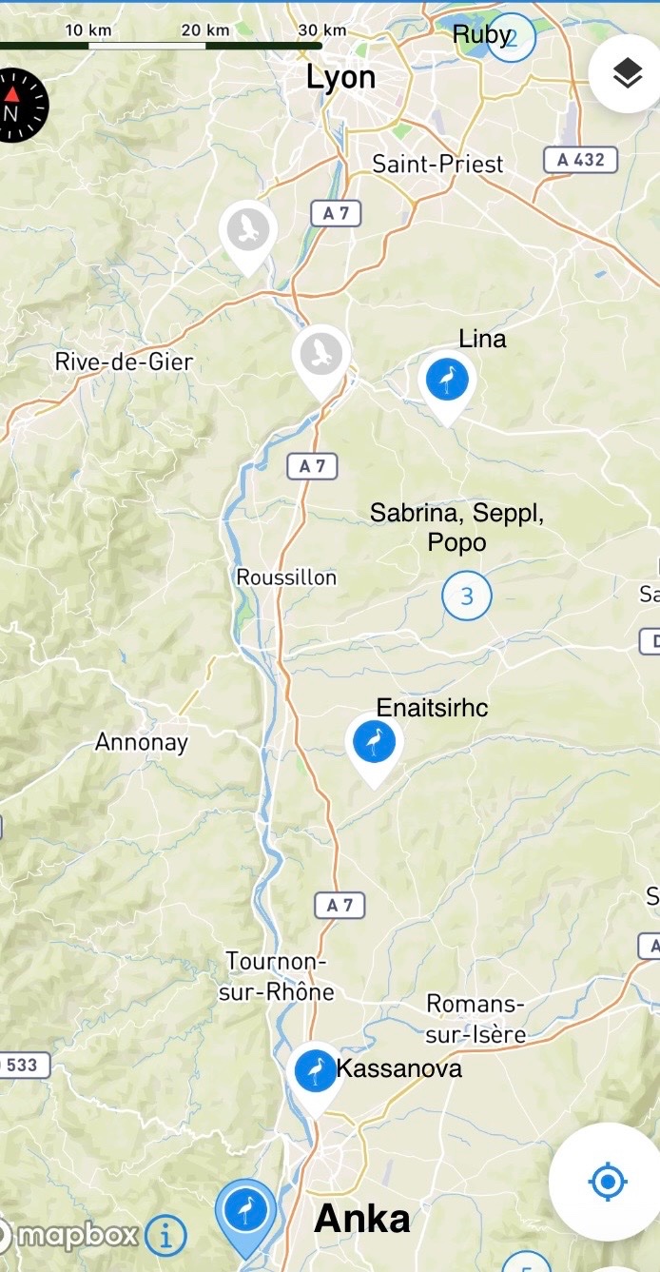660x1272 pixels.
Task: Open the map layers selector
Action: pyautogui.click(x=627, y=73)
